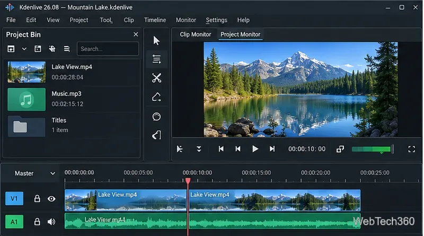Close the Project Bin panel

(136, 34)
